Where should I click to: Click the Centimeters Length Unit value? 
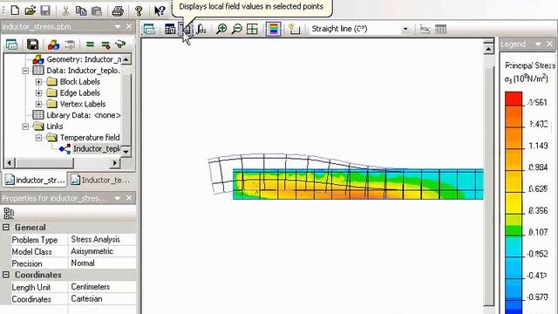tap(102, 287)
